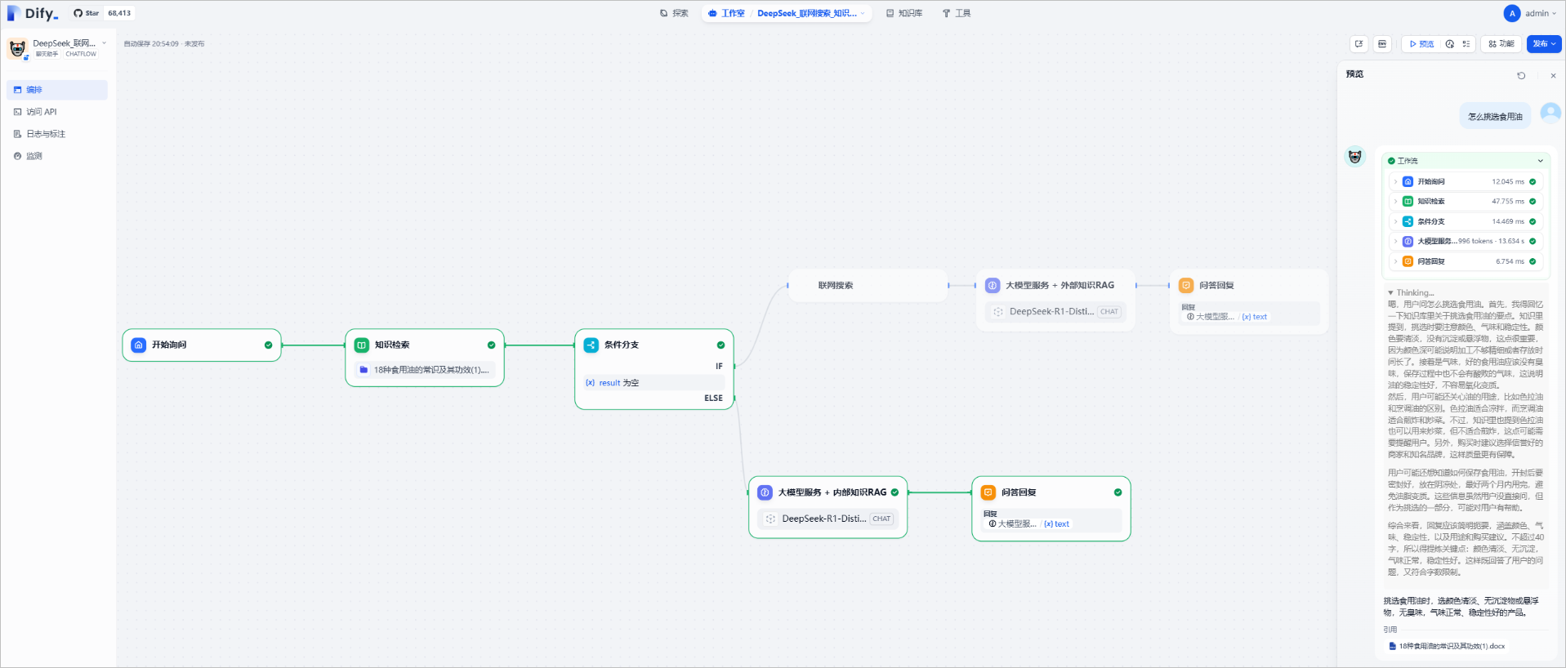Open the checklist icon in toolbar
The width and height of the screenshot is (1566, 668).
1466,44
